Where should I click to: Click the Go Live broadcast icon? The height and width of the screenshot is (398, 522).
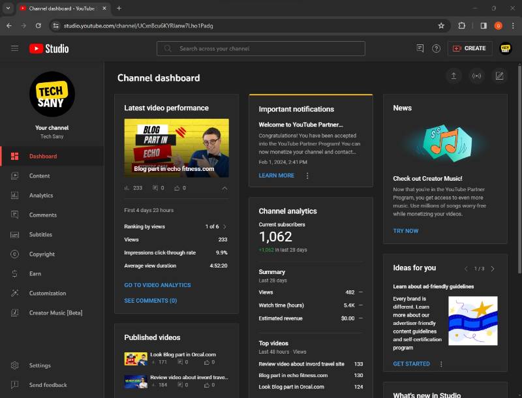tap(476, 76)
